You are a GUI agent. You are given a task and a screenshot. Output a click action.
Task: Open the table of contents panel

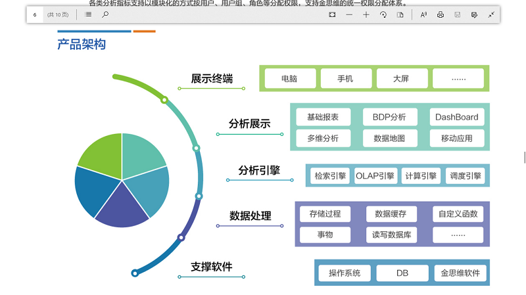(x=88, y=14)
